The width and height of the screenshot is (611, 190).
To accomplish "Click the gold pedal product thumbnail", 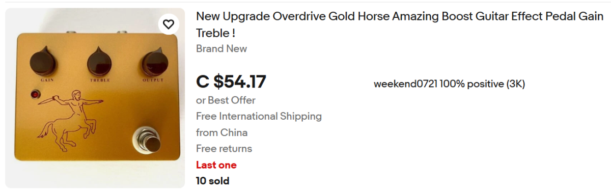I will click(x=95, y=98).
